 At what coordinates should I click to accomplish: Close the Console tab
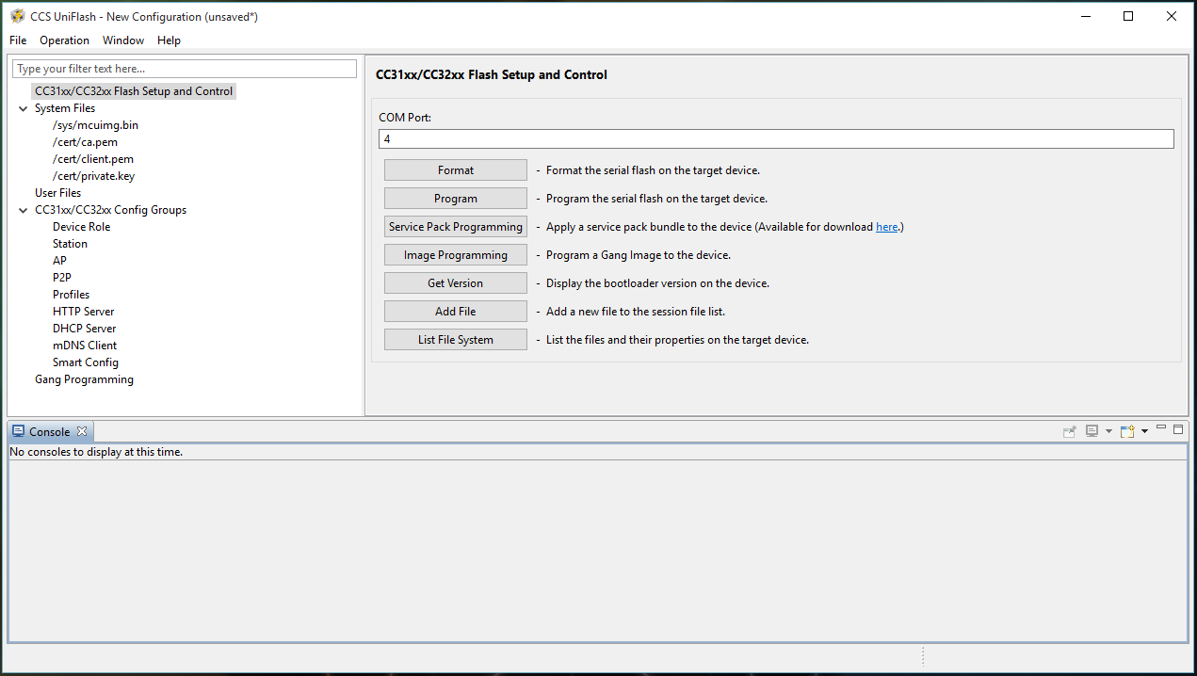pos(82,430)
